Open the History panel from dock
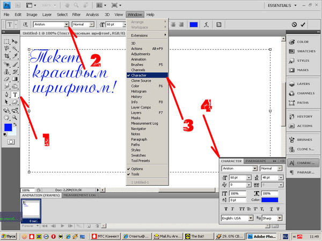The height and width of the screenshot is (241, 322). [301, 116]
